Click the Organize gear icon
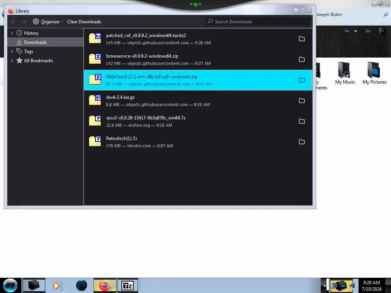The height and width of the screenshot is (293, 391). [36, 21]
